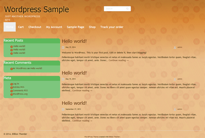Click the calendar icon beside May 15, 2014 in first post
This screenshot has height=138, width=205.
coord(63,47)
